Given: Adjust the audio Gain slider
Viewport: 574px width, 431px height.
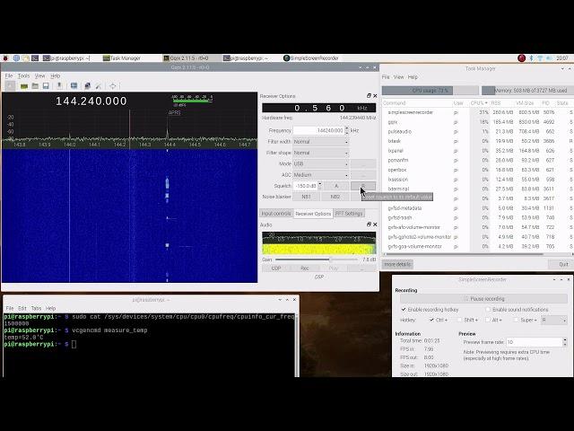Looking at the screenshot, I should click(x=317, y=259).
